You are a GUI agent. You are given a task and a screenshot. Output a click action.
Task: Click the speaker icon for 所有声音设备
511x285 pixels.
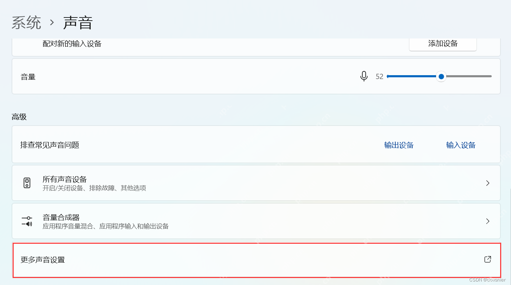tap(27, 183)
